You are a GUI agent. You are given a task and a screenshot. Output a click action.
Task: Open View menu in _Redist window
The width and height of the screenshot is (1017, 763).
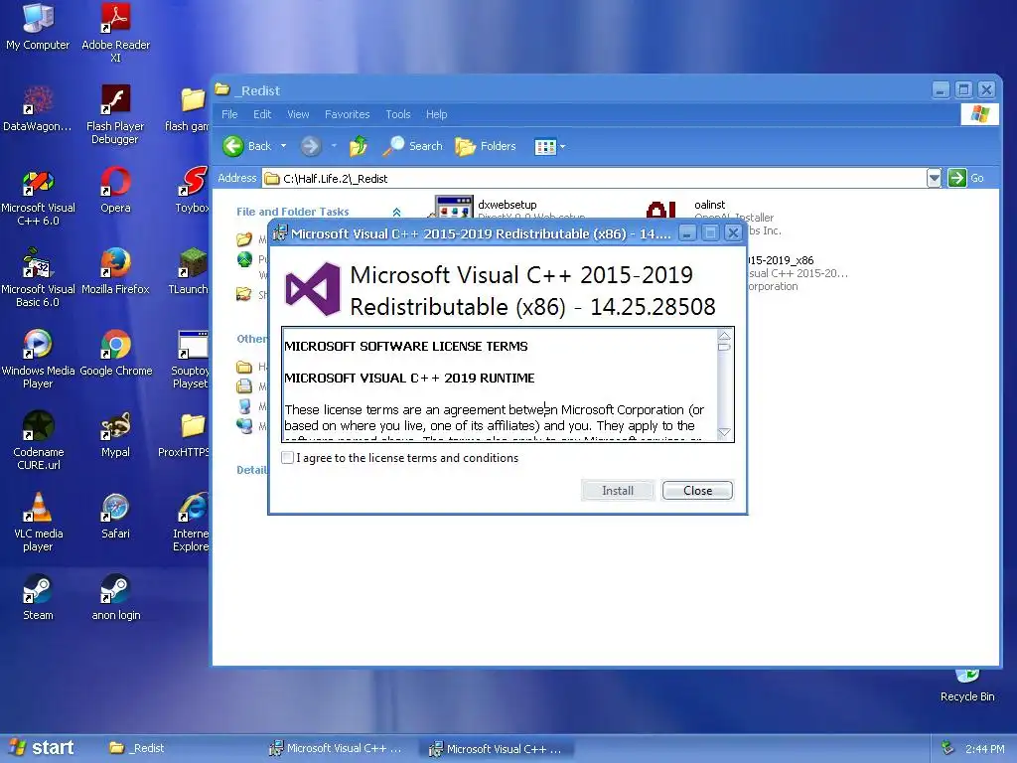coord(298,114)
